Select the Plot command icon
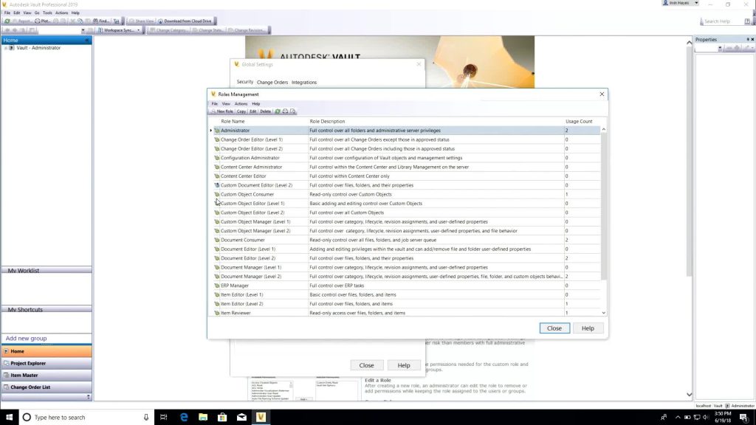Viewport: 756px width, 425px height. coord(39,20)
